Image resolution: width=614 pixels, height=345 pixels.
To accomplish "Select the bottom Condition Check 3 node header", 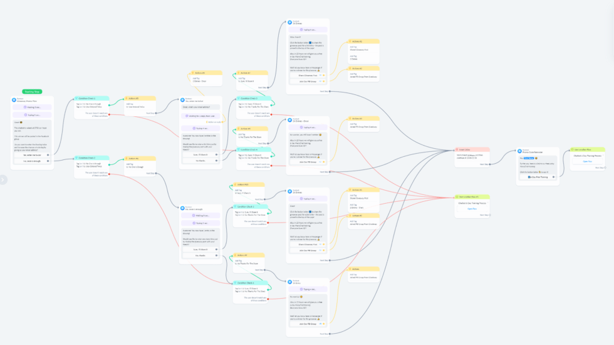I will tap(250, 283).
